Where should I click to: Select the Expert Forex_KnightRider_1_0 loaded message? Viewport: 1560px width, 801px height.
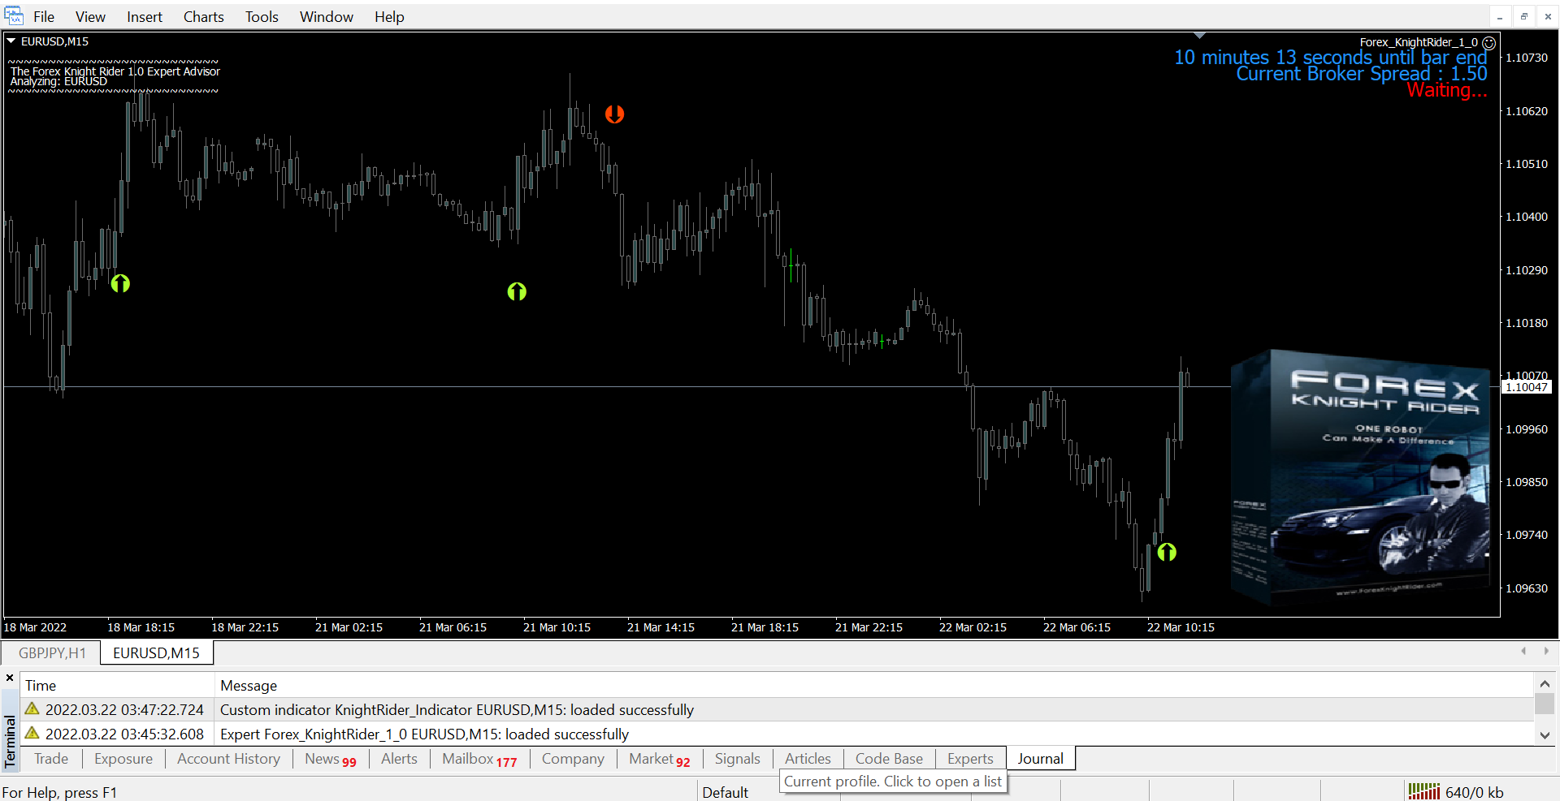coord(424,734)
